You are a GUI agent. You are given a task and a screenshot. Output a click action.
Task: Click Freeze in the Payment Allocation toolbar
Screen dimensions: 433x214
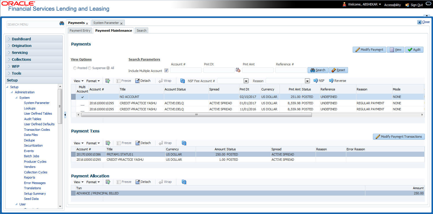(x=124, y=182)
